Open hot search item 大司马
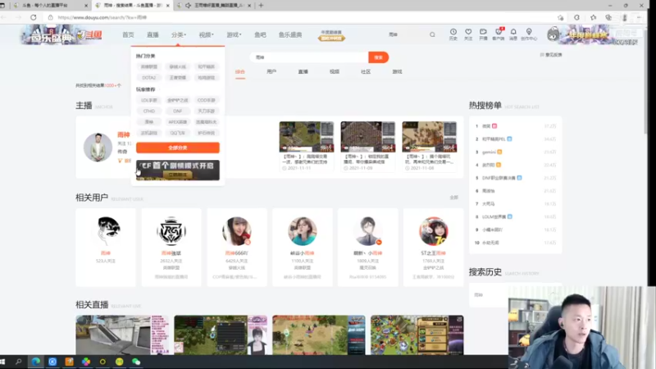This screenshot has width=656, height=369. coord(488,203)
